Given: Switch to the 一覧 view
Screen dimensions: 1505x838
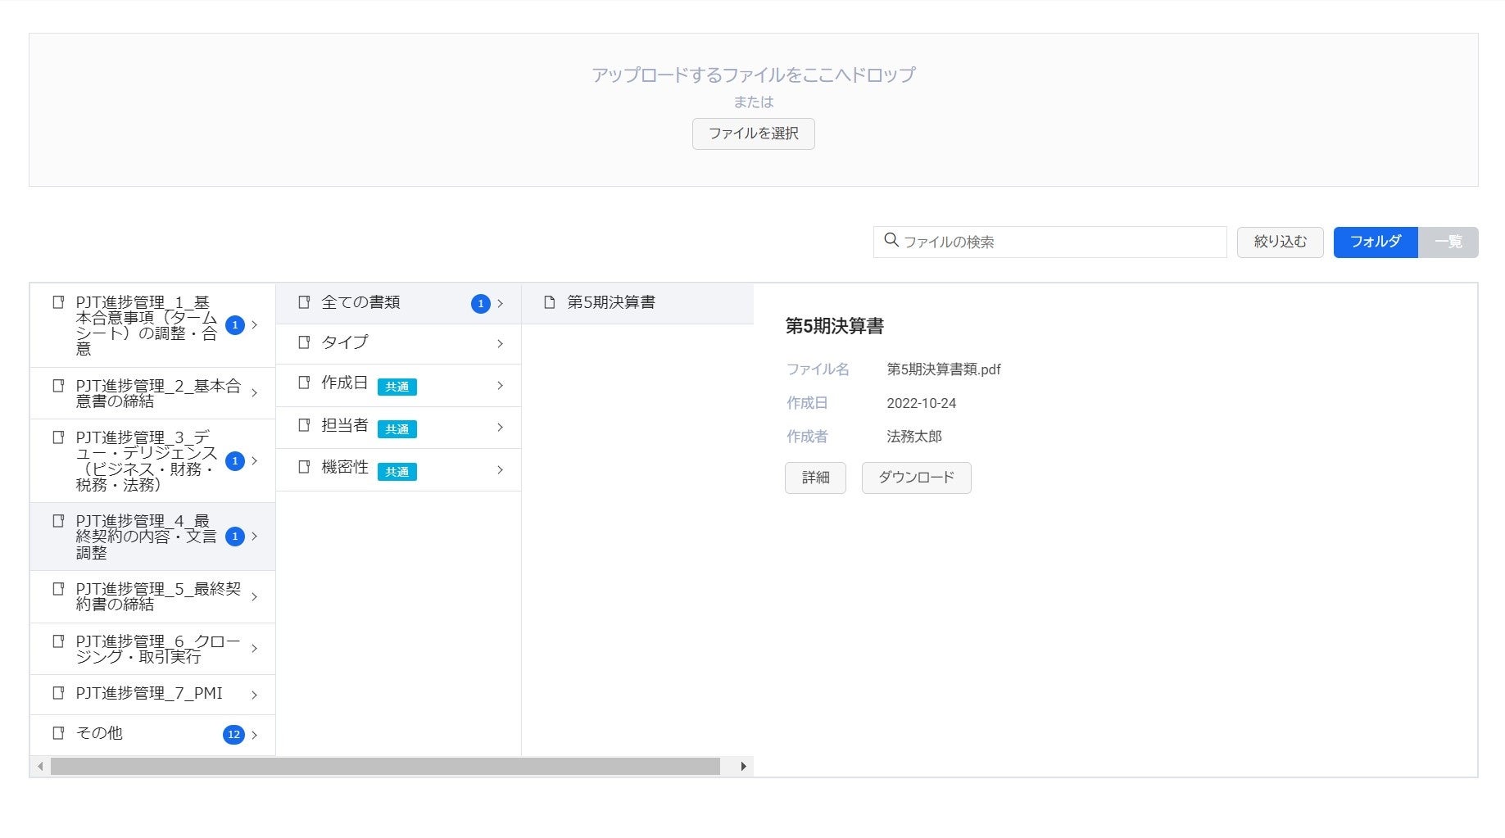Looking at the screenshot, I should click(1448, 242).
